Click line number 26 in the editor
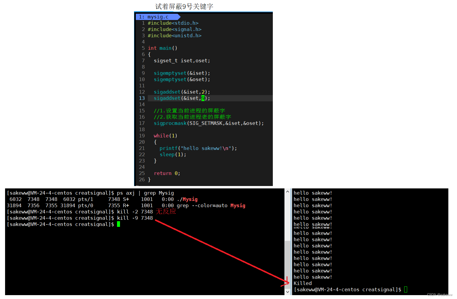457x299 pixels. 142,179
